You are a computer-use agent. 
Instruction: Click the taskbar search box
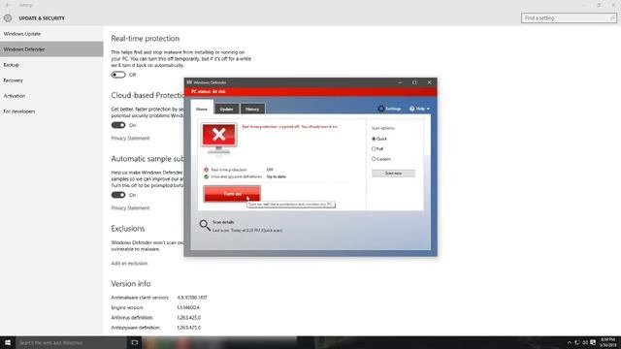[x=71, y=342]
